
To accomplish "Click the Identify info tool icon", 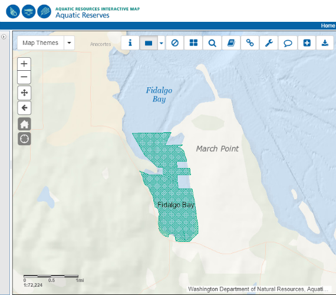I will [x=130, y=43].
